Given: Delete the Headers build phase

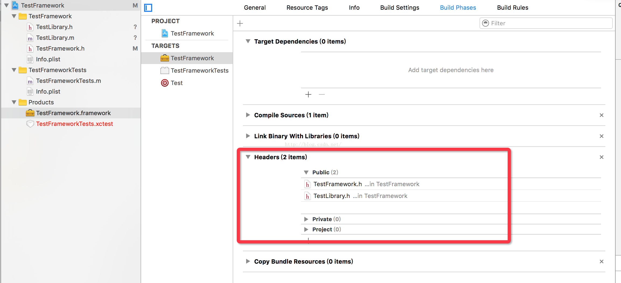Looking at the screenshot, I should pos(601,157).
